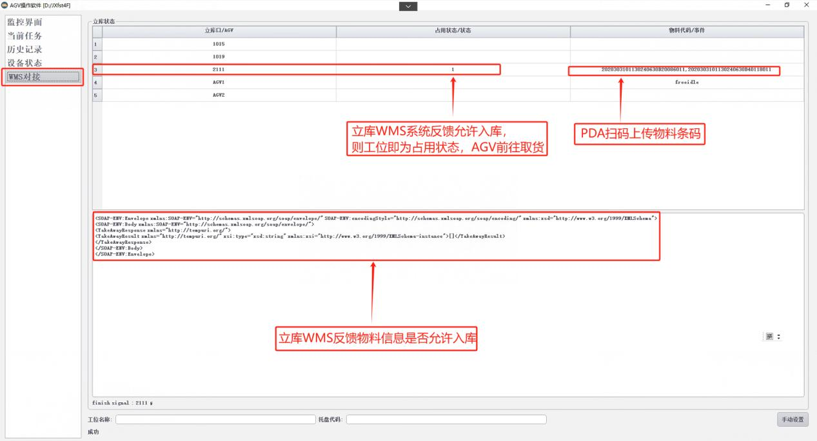
Task: Select the 1019 table cell
Action: (x=219, y=57)
